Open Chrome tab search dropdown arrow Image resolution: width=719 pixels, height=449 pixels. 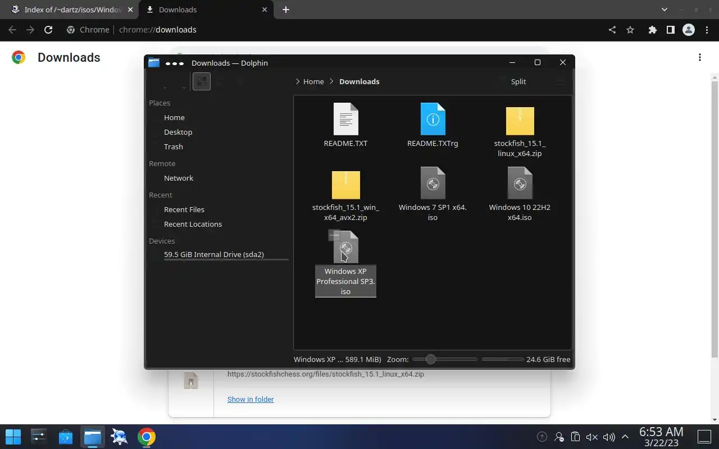(x=665, y=10)
